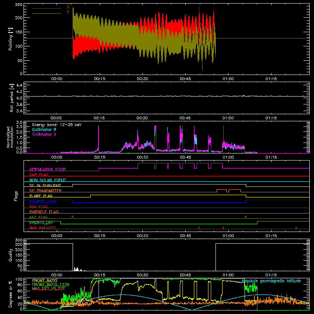Select the FRONT_RATIO_1225 legend entry
Image resolution: width=314 pixels, height=314 pixels.
click(x=51, y=285)
